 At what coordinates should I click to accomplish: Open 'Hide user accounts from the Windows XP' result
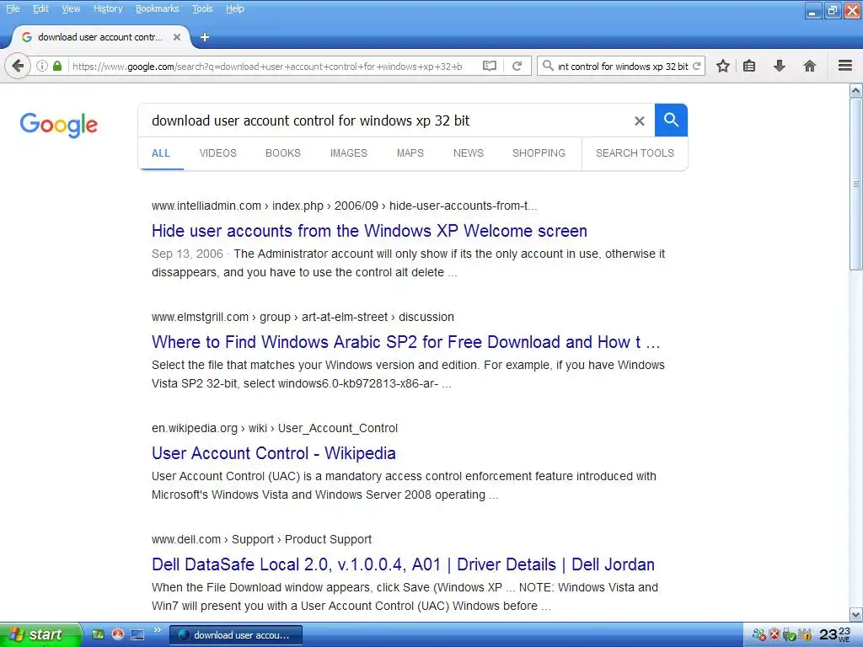(369, 231)
